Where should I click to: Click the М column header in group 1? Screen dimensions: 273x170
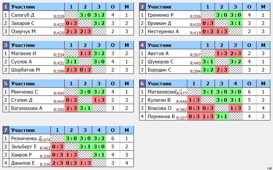(127, 7)
